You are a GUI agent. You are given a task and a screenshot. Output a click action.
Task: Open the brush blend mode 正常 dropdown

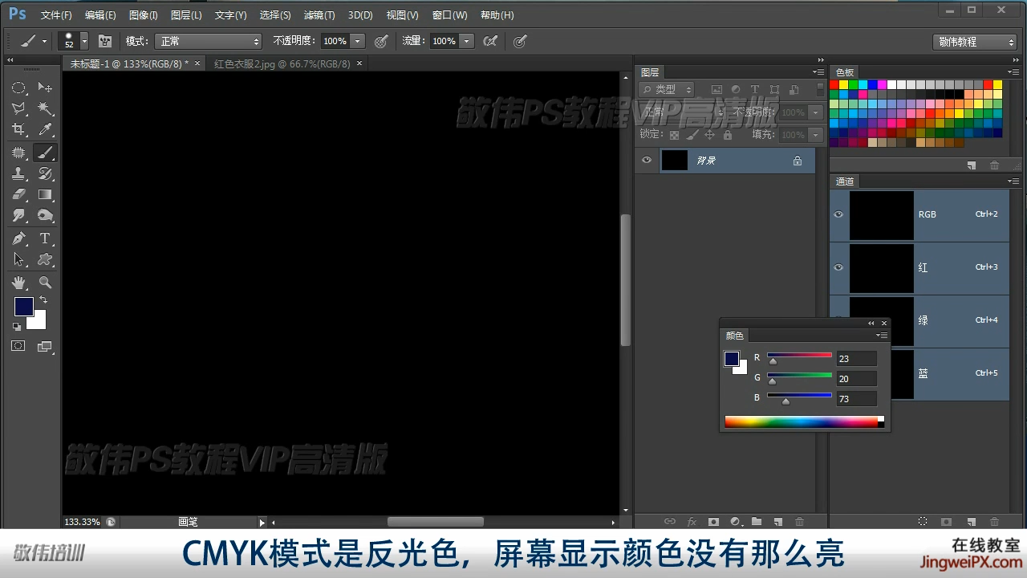click(x=209, y=41)
